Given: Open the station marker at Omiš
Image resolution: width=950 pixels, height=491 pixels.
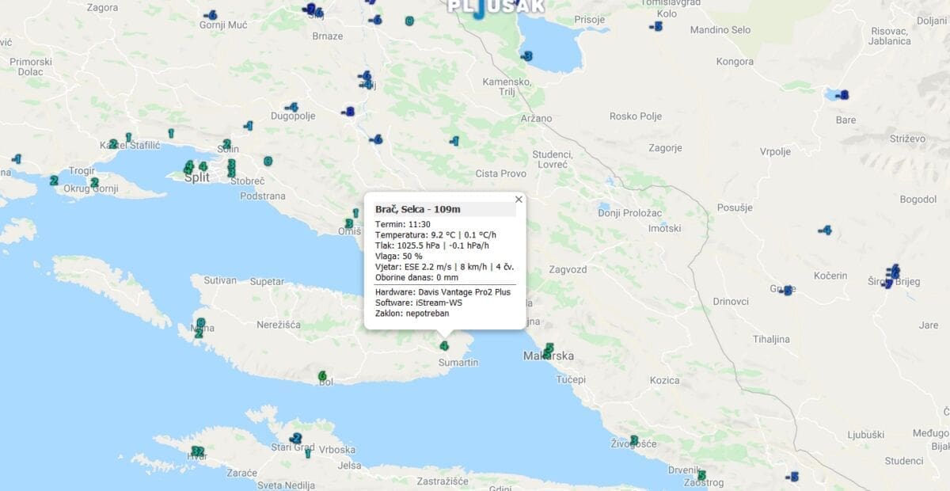Looking at the screenshot, I should [348, 223].
